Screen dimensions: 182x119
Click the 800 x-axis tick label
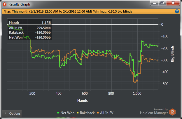111,93
